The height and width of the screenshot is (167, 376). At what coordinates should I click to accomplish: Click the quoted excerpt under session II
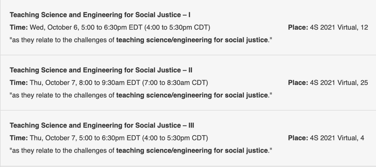[141, 96]
